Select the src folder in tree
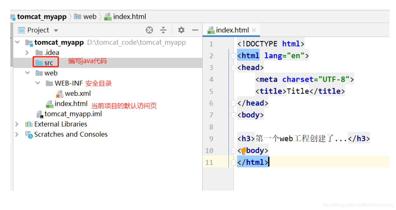 pyautogui.click(x=49, y=63)
